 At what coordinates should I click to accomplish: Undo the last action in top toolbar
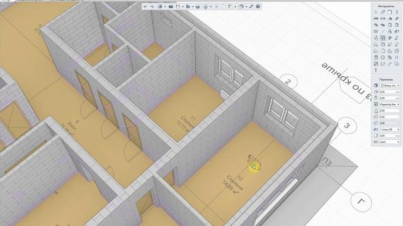click(145, 7)
